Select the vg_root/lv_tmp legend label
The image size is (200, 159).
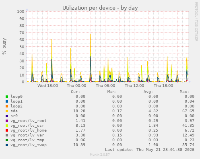(x=27, y=140)
